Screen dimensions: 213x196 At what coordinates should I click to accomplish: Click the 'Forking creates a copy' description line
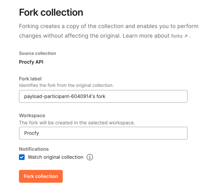109,26
